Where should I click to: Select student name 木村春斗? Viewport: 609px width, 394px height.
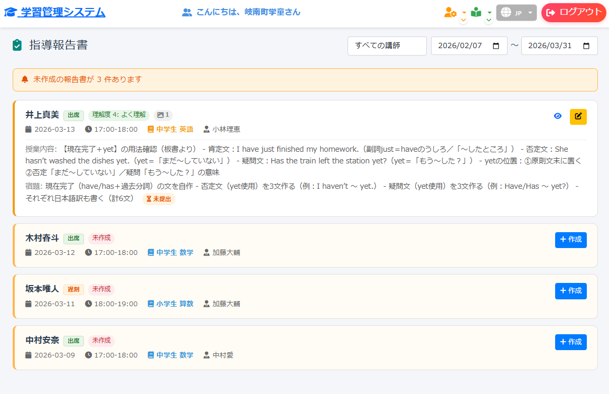tap(42, 237)
